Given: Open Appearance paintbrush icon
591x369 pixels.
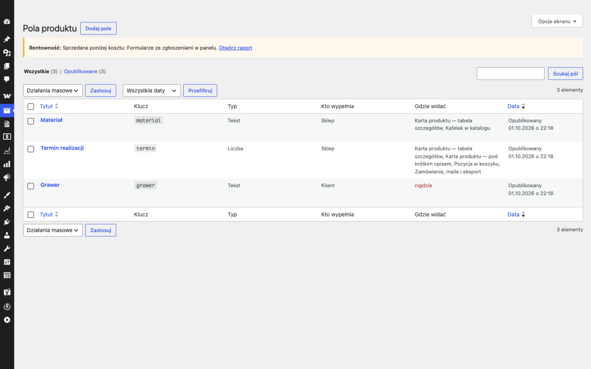Looking at the screenshot, I should 7,195.
